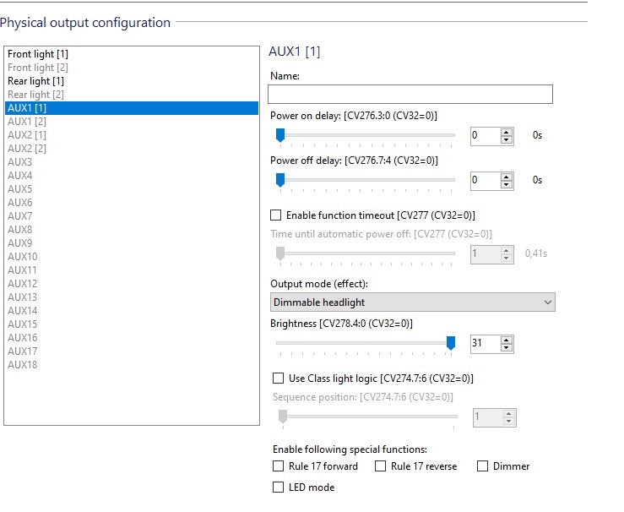
Task: Enable function timeout checkbox
Action: click(275, 215)
